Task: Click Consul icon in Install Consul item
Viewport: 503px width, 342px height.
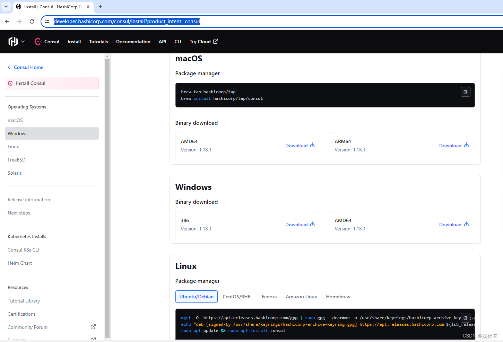Action: 10,83
